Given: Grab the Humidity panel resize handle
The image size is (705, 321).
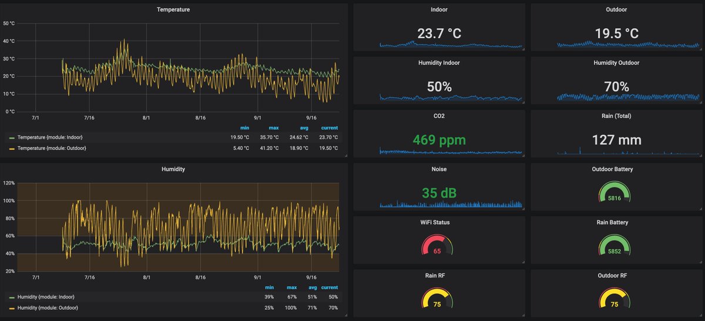Looking at the screenshot, I should [x=346, y=316].
